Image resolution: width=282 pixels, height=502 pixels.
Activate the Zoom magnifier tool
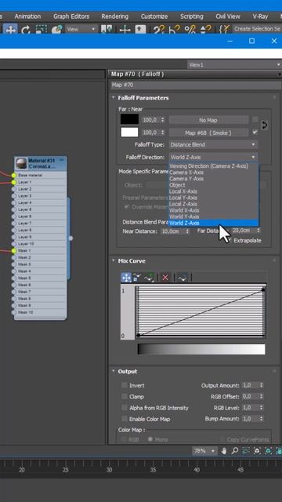coord(235,451)
